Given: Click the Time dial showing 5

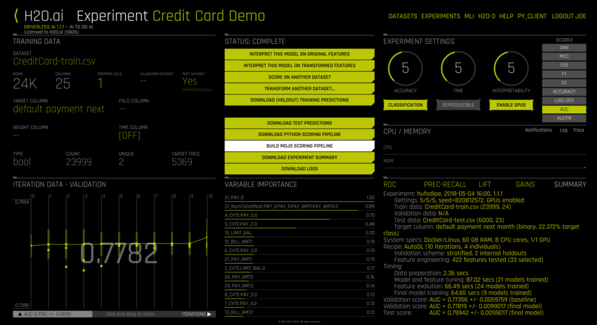Looking at the screenshot, I should (458, 68).
